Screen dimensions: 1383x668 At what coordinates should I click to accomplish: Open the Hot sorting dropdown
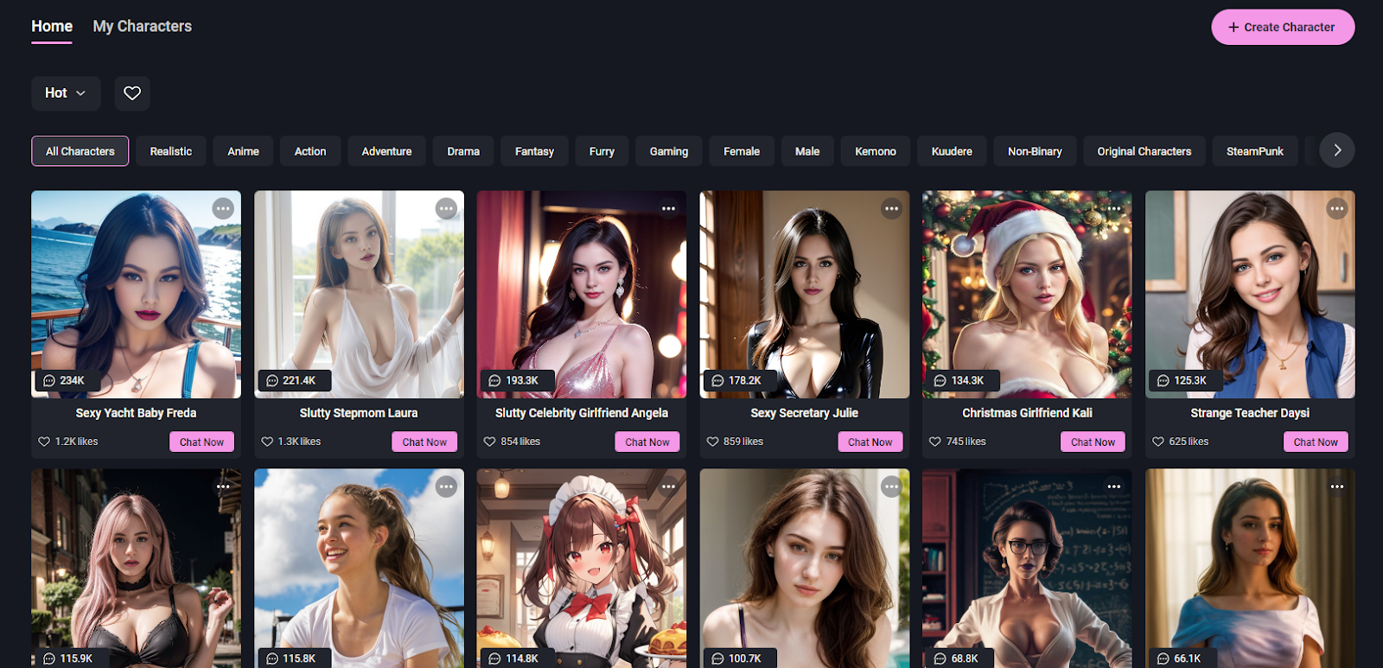point(66,93)
